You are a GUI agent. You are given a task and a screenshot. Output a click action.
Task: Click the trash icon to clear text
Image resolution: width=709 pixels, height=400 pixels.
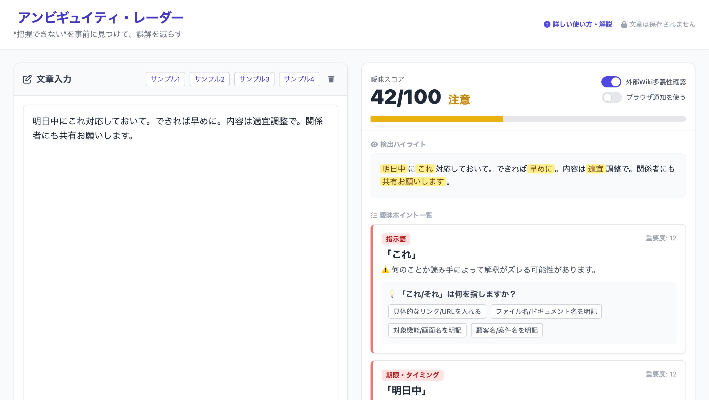click(331, 79)
